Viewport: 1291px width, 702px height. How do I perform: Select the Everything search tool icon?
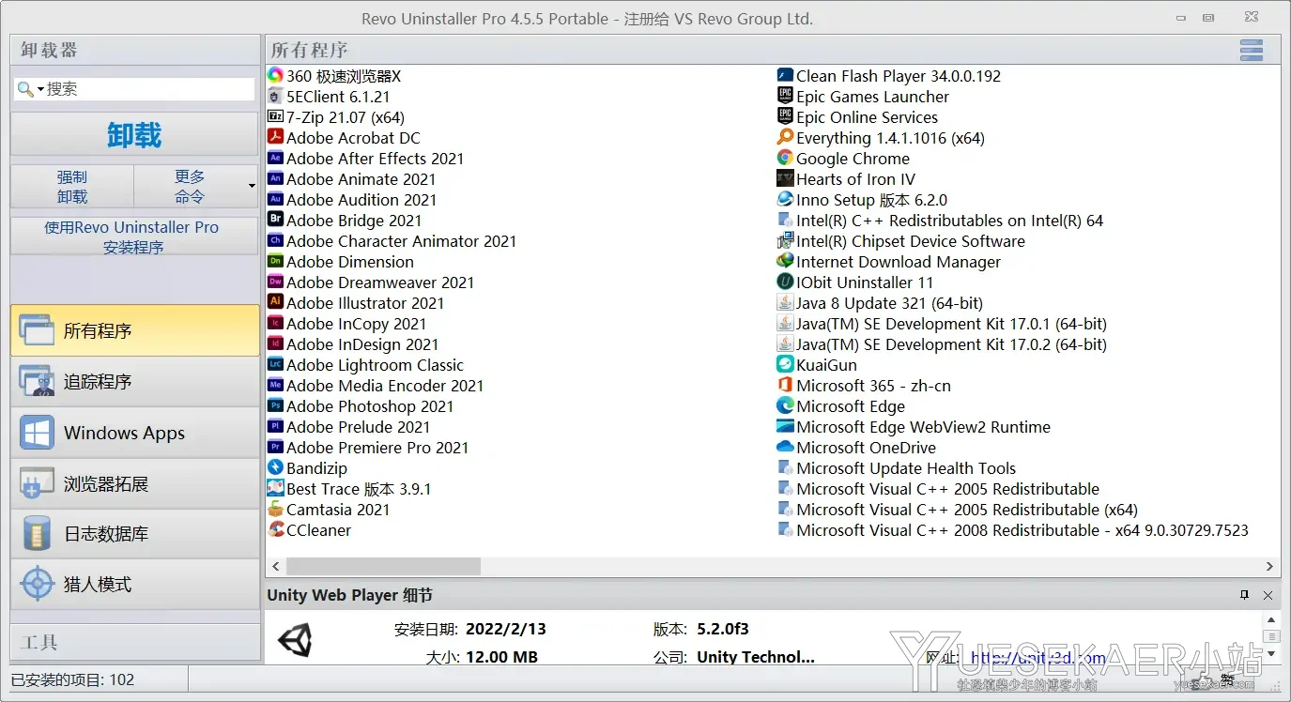click(785, 137)
